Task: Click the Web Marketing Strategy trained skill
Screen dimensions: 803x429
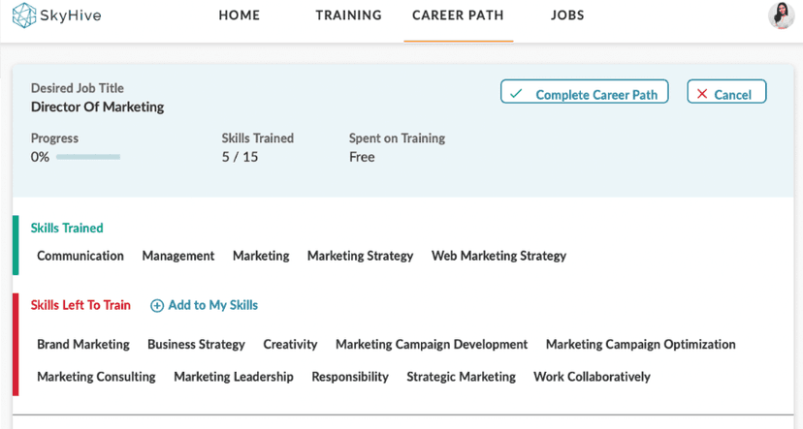Action: 498,257
